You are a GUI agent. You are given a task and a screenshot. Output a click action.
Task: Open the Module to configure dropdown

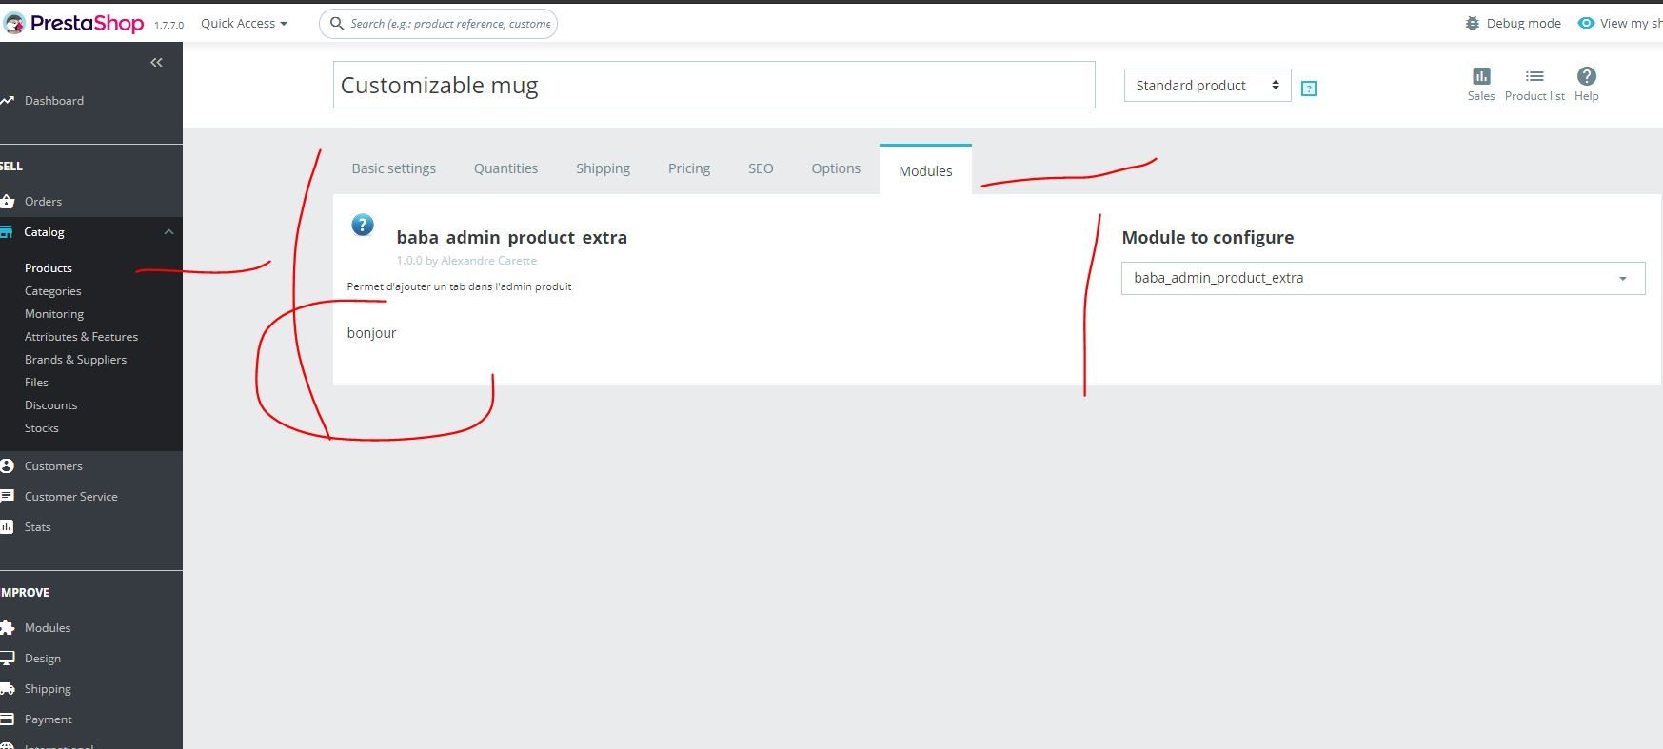click(x=1383, y=278)
